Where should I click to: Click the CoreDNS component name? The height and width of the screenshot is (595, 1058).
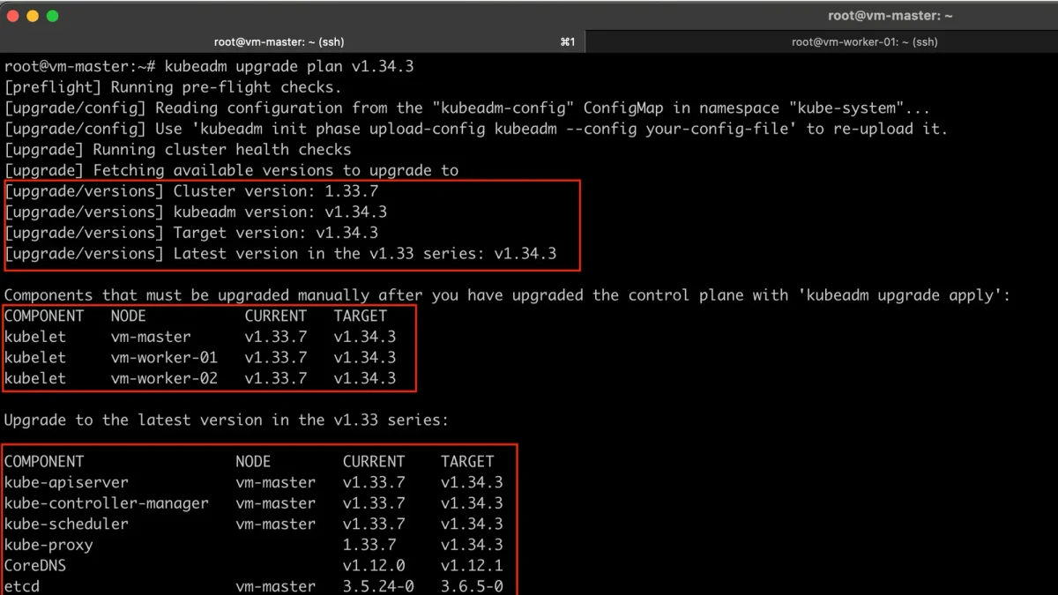(35, 565)
